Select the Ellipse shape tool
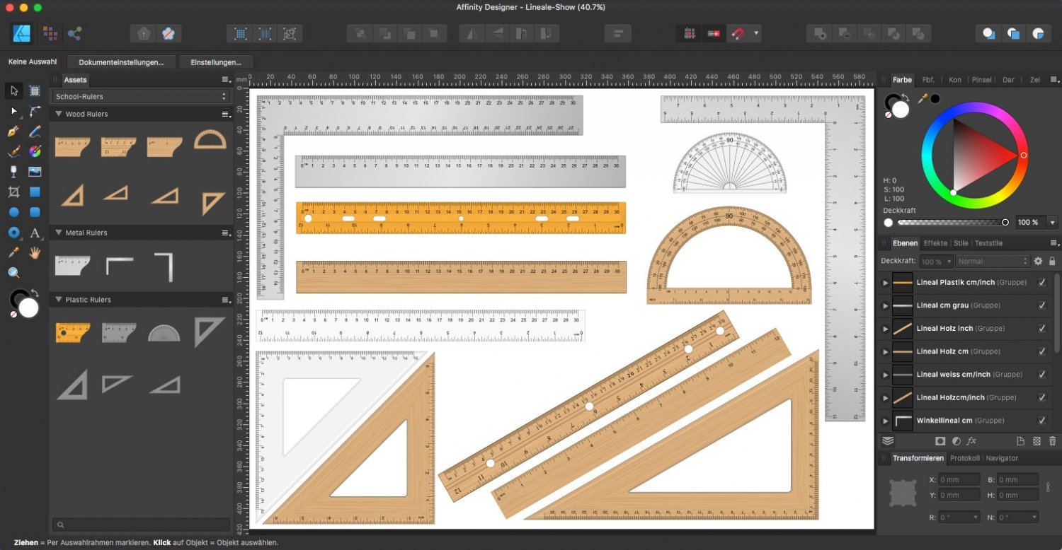Viewport: 1062px width, 550px height. pos(13,212)
